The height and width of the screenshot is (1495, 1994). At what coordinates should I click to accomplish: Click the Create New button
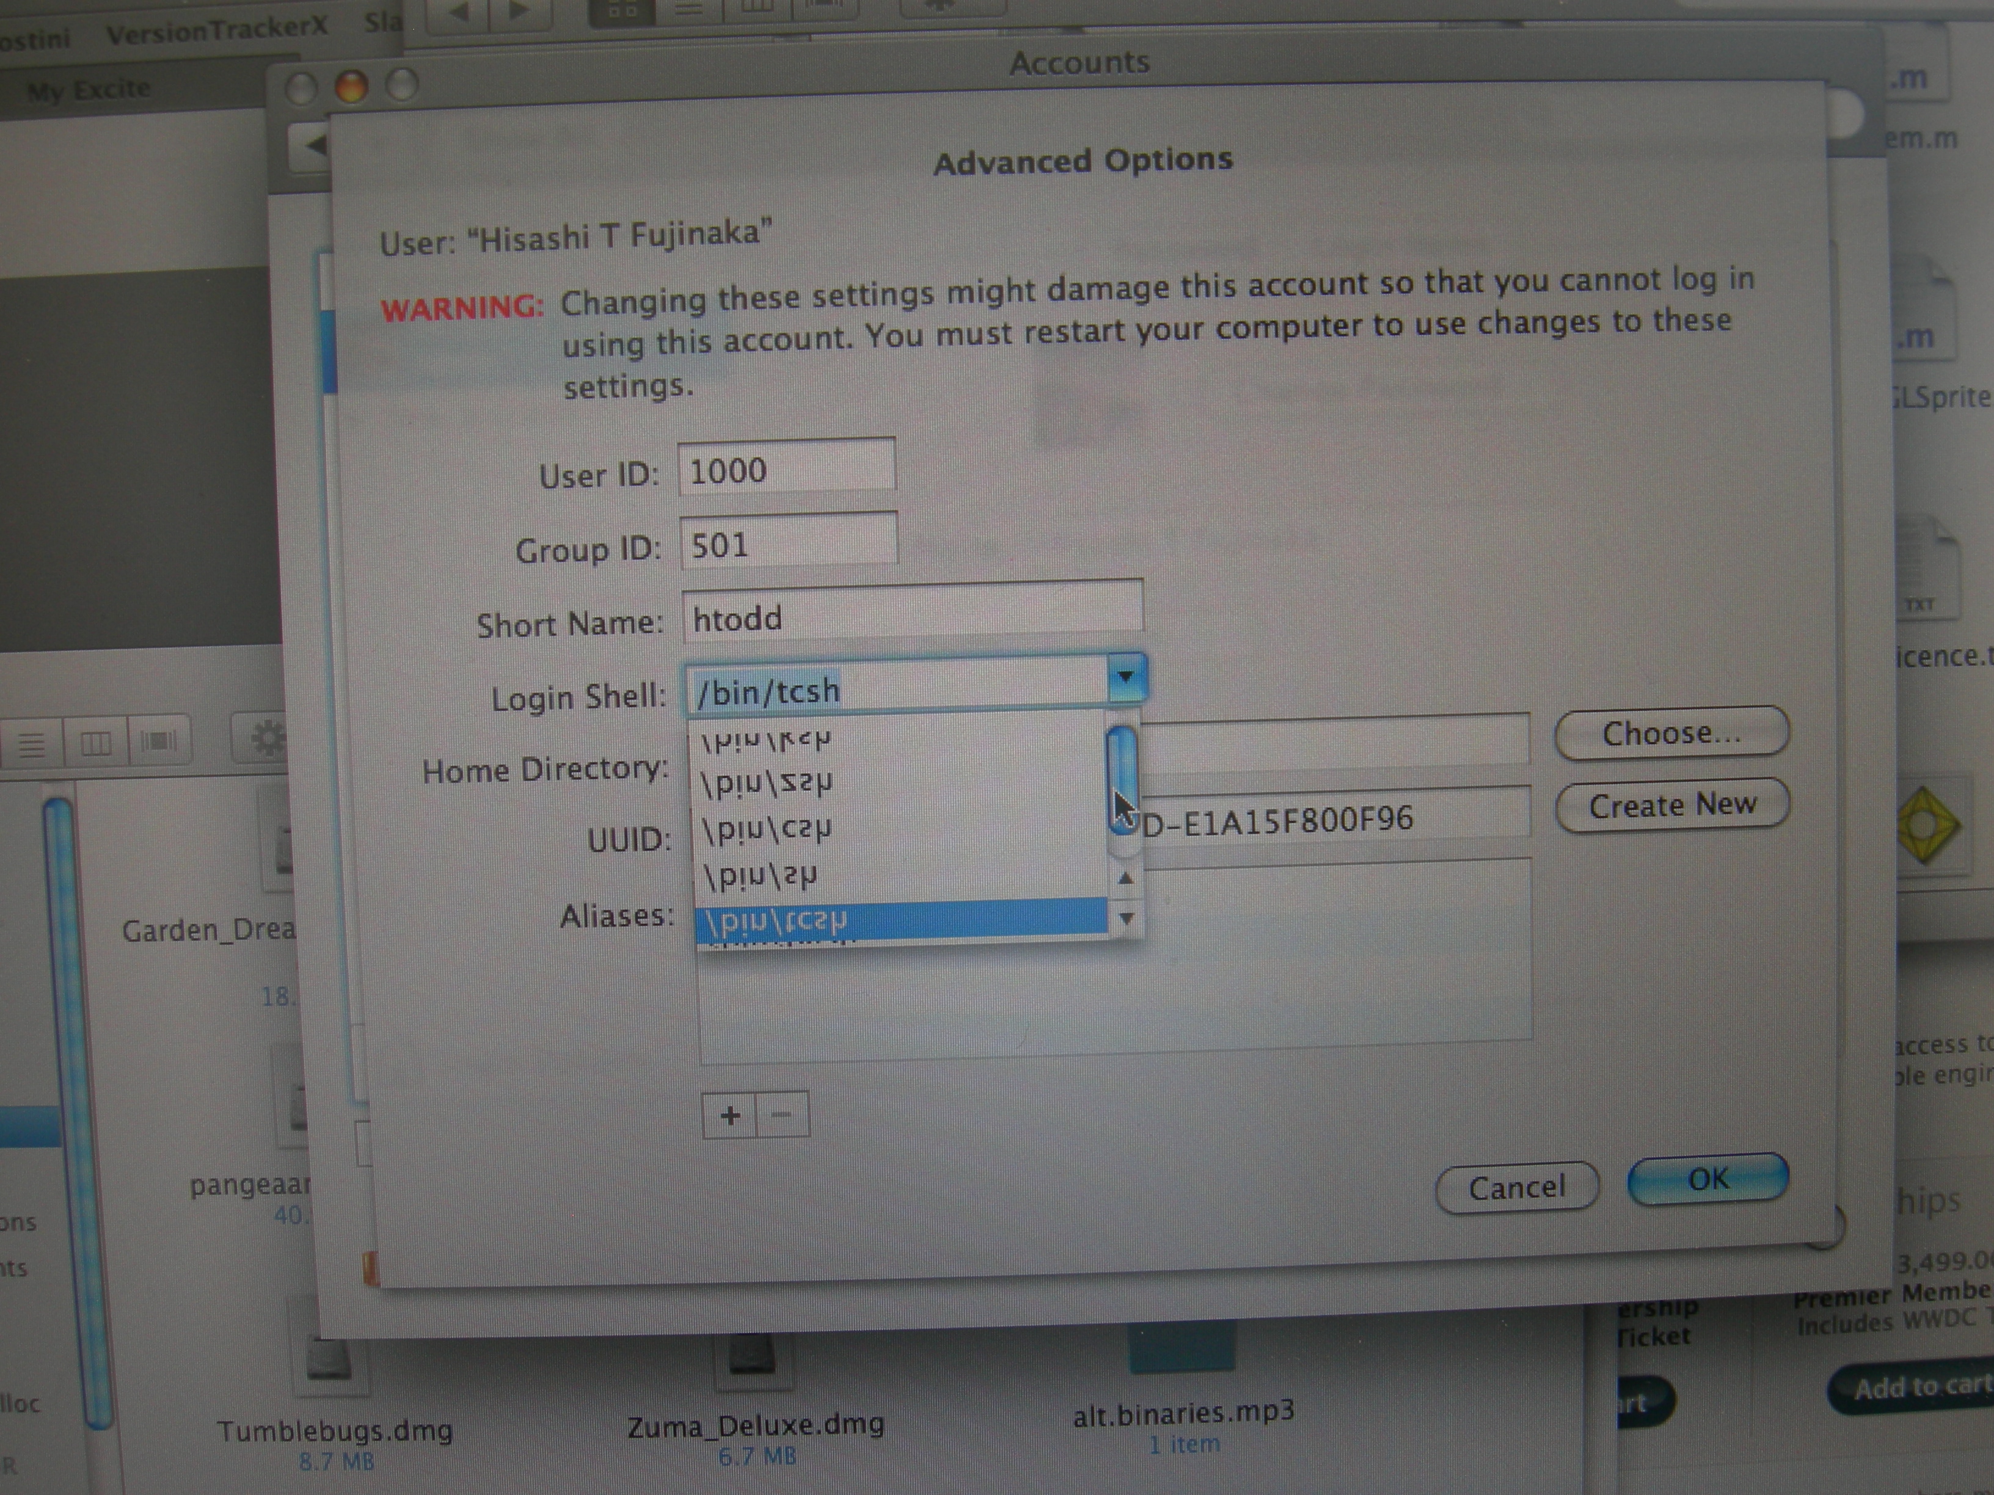coord(1672,805)
